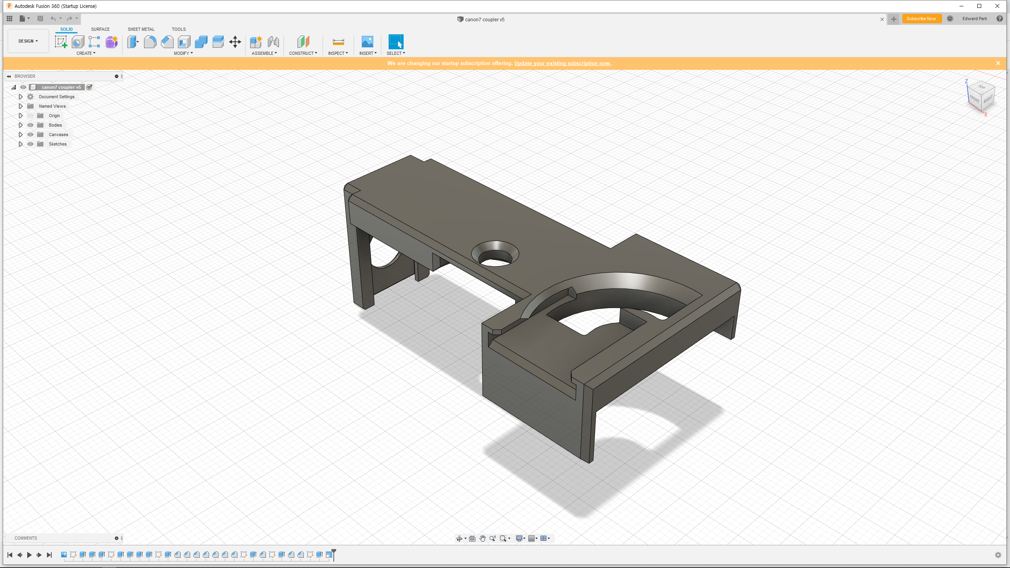This screenshot has width=1010, height=568.
Task: Expand the Bodies tree node
Action: 21,125
